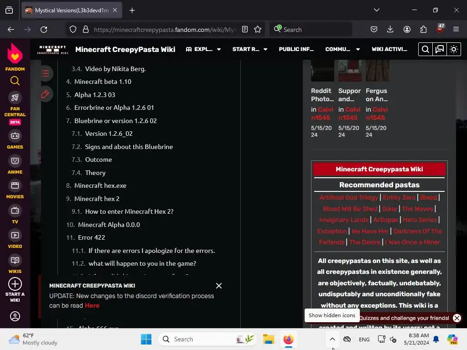Click the Minecraft Creepypasta Wiki logo image

pyautogui.click(x=53, y=49)
